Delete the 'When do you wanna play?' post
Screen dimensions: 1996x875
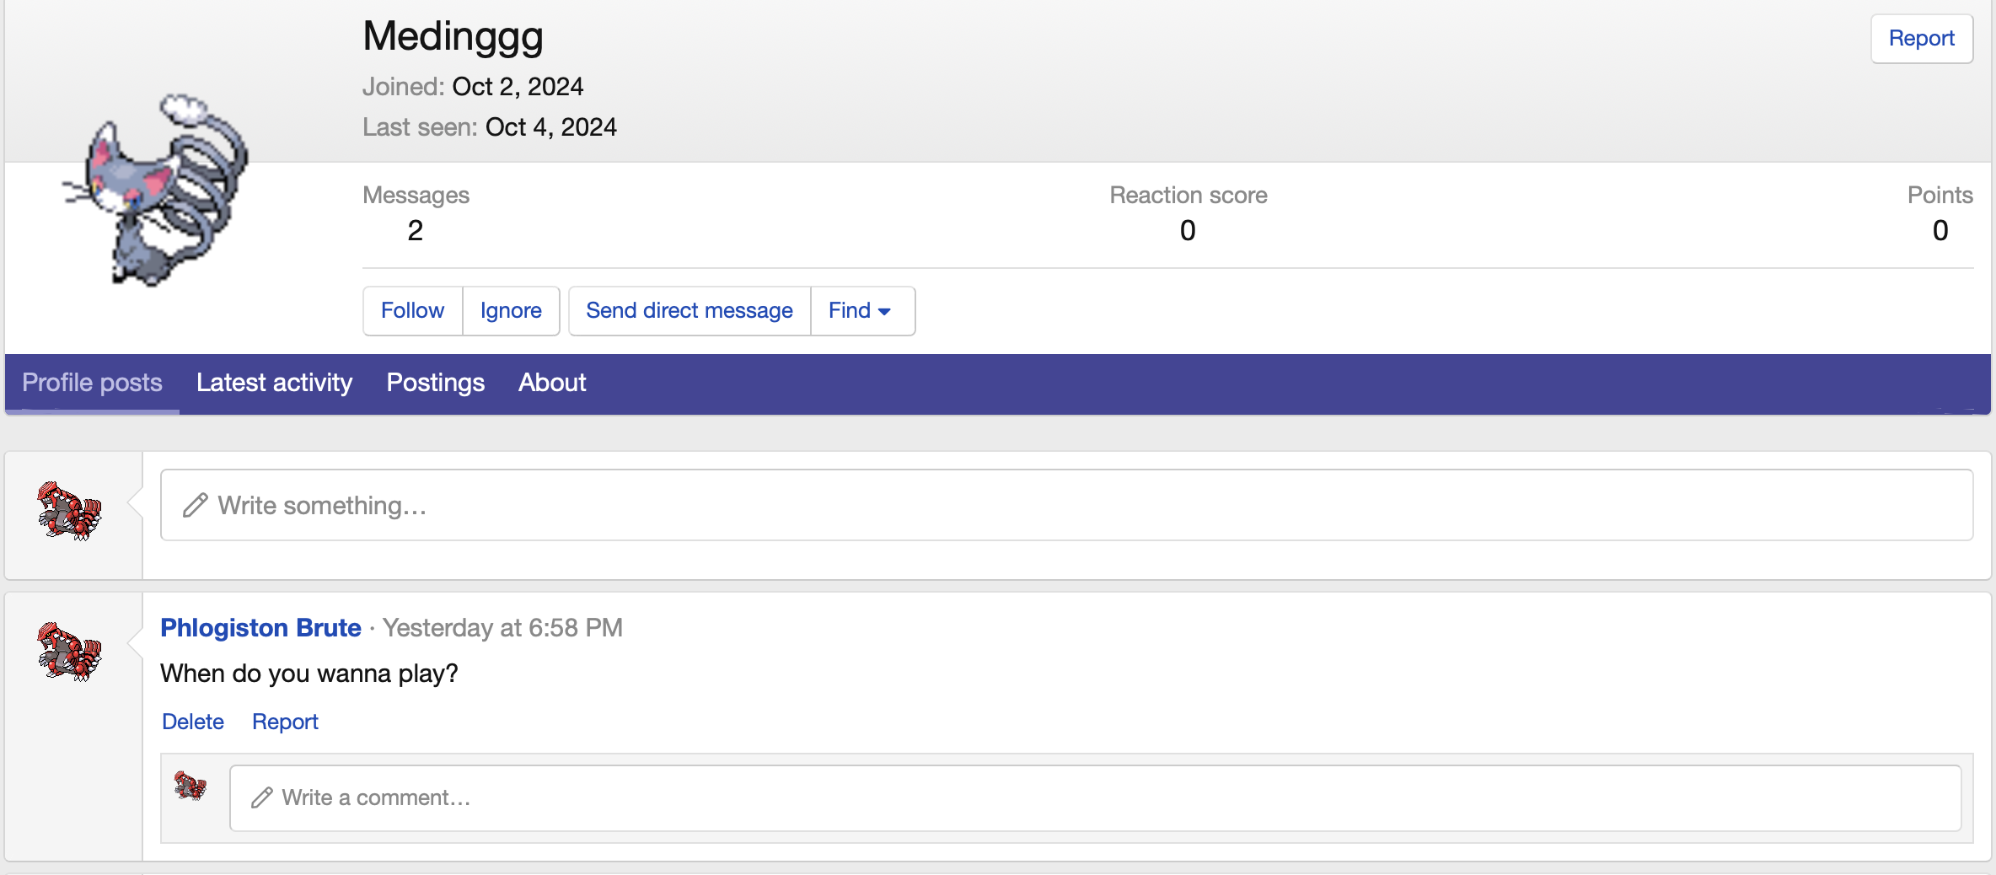click(192, 722)
